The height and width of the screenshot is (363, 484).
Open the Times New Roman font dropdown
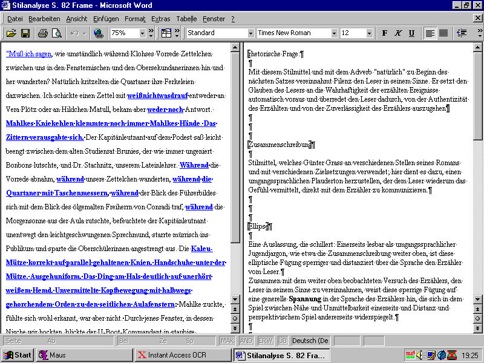[x=333, y=33]
